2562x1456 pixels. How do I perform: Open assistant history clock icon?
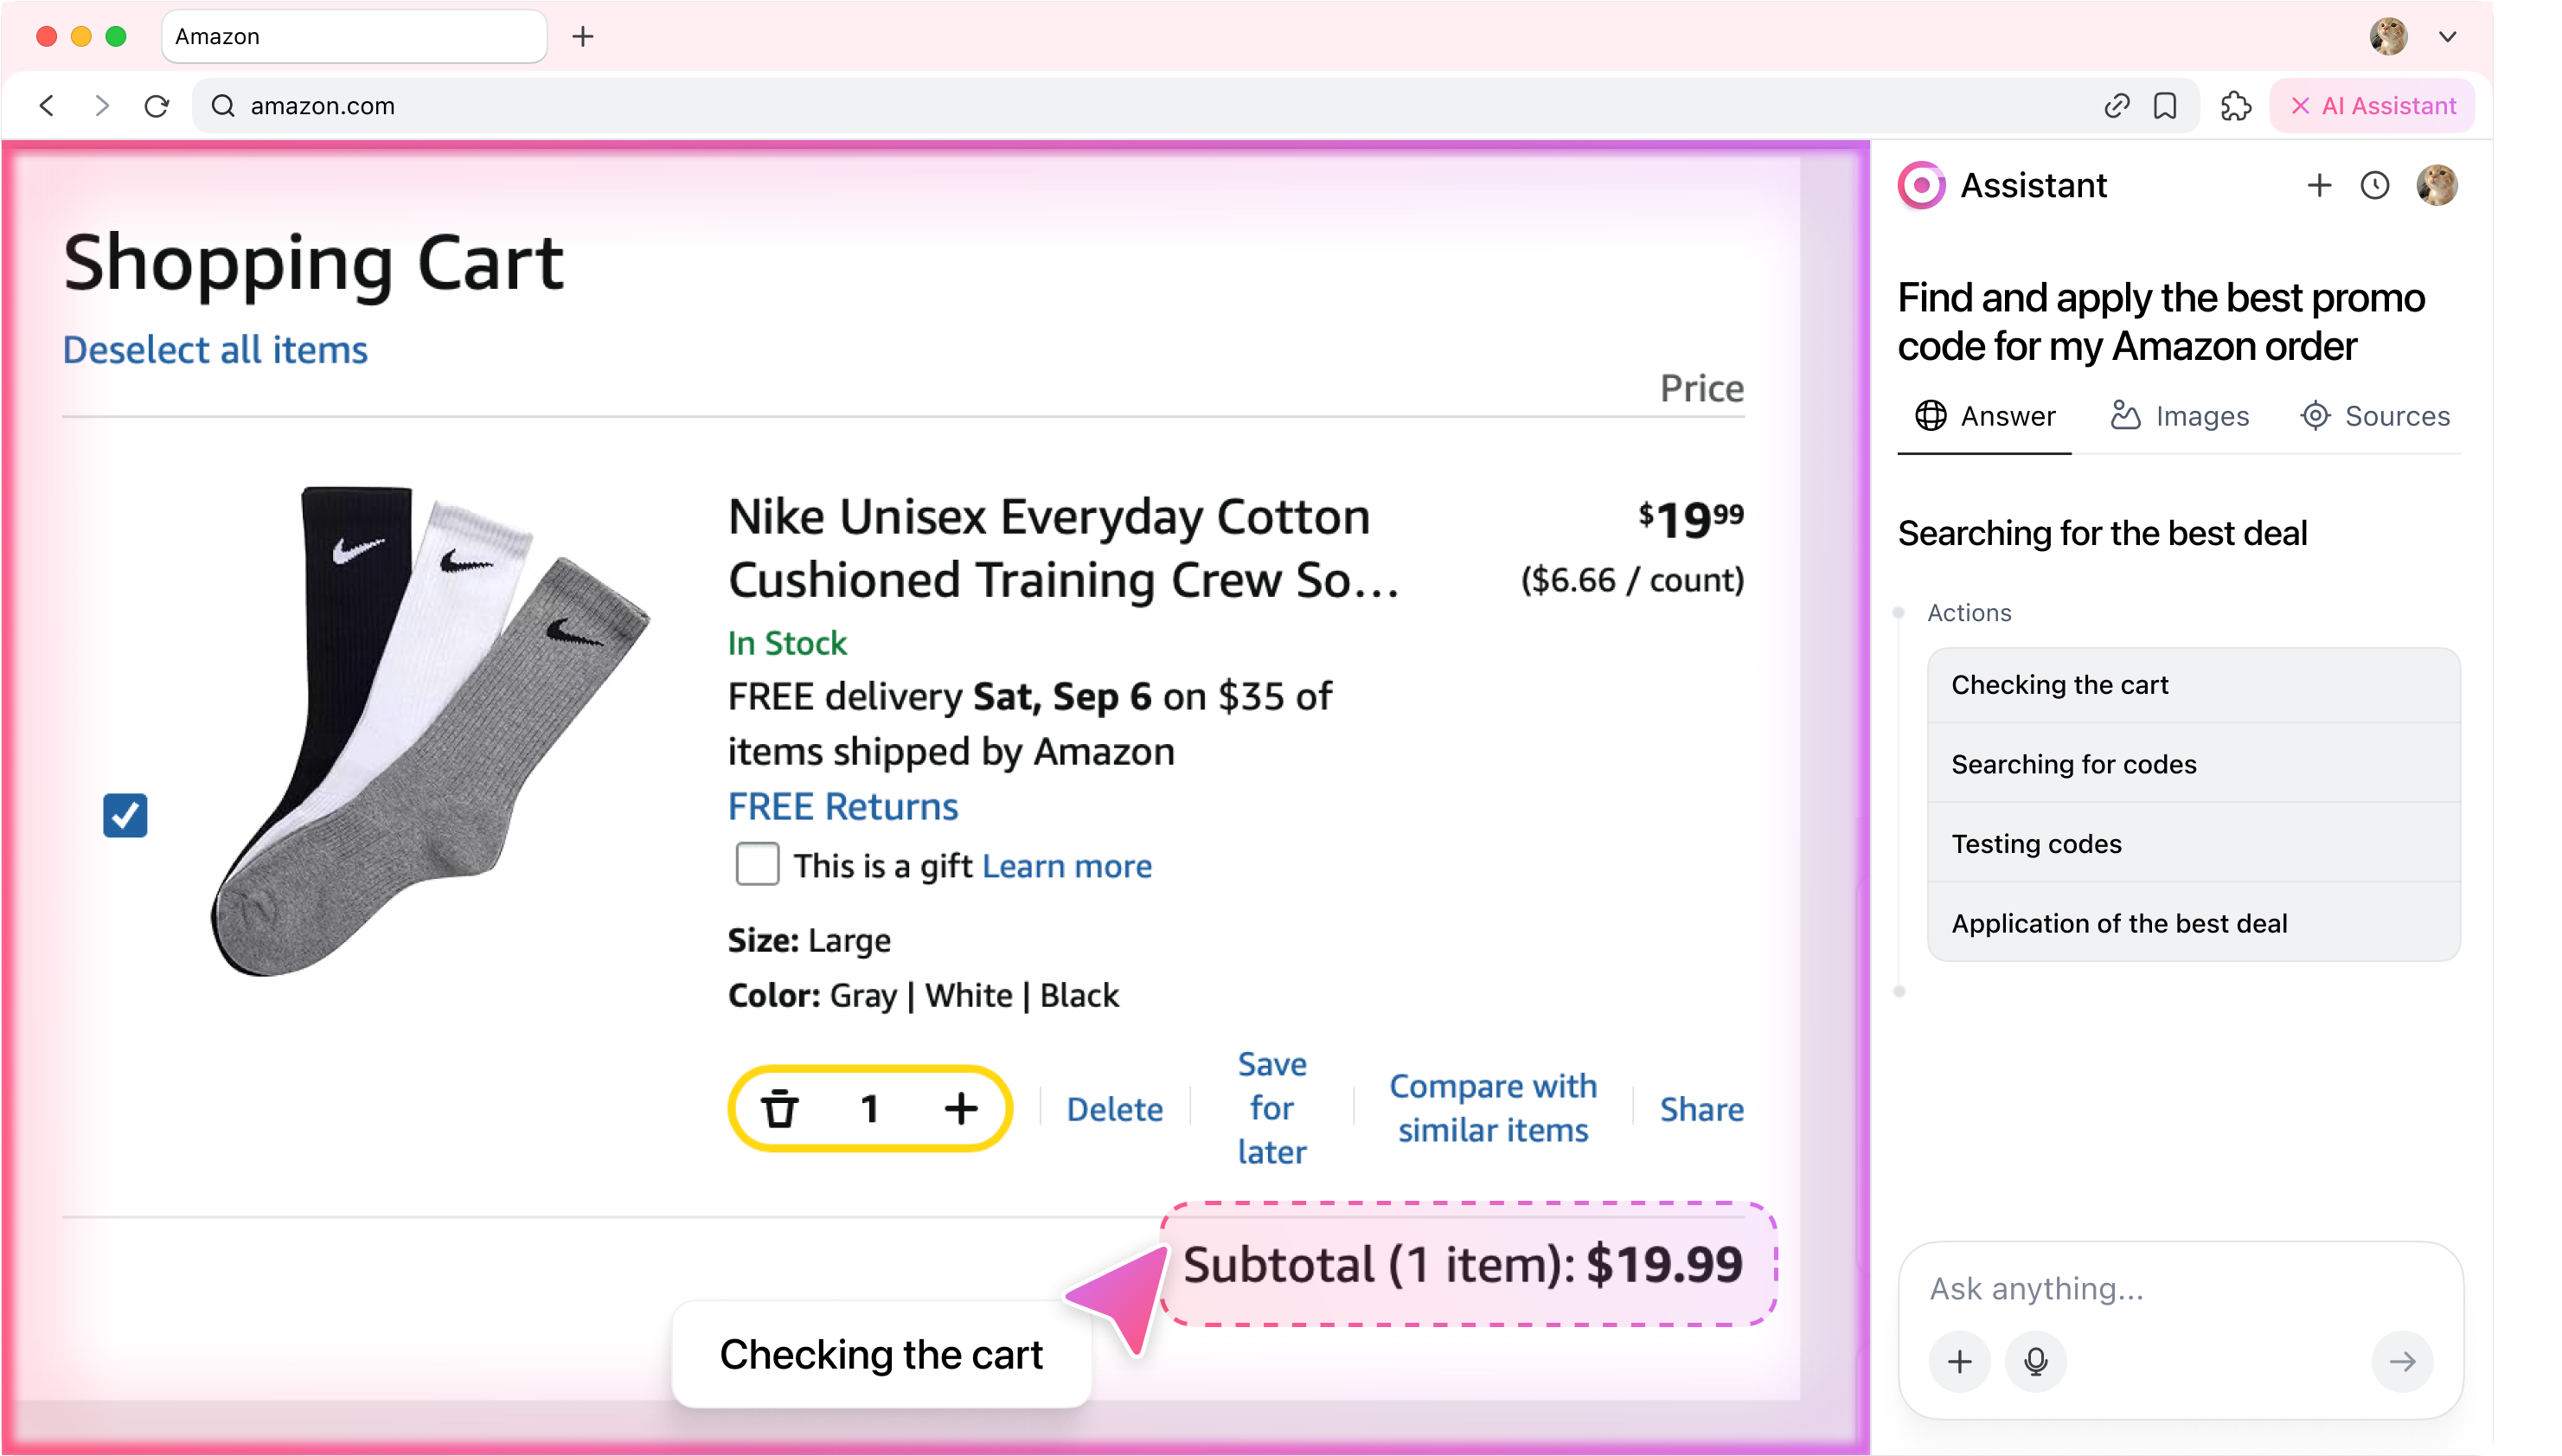point(2374,186)
